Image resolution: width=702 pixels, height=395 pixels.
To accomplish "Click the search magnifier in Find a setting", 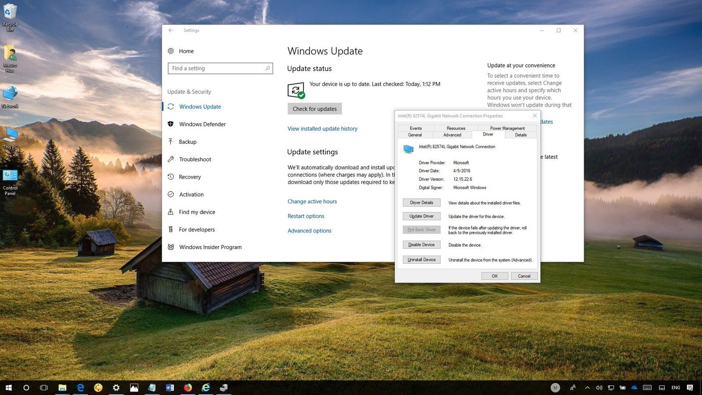I will (x=268, y=68).
